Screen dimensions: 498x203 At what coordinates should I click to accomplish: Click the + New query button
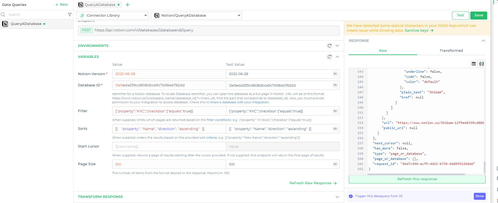(62, 5)
